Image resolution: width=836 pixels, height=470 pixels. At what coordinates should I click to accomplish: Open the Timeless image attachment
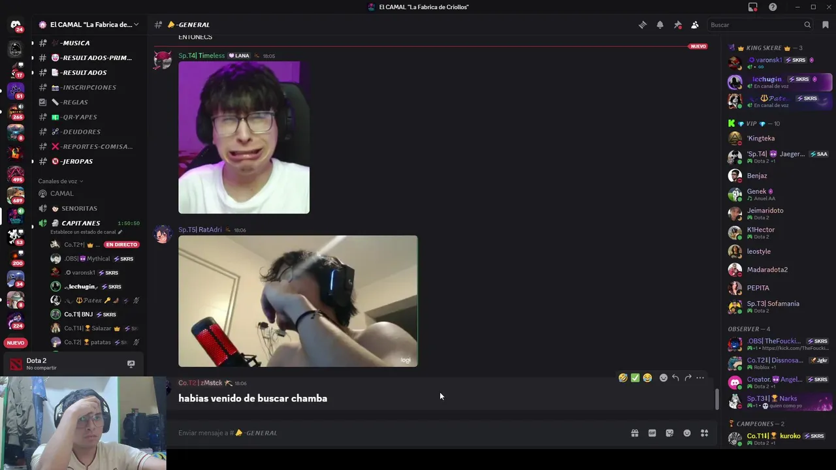244,138
